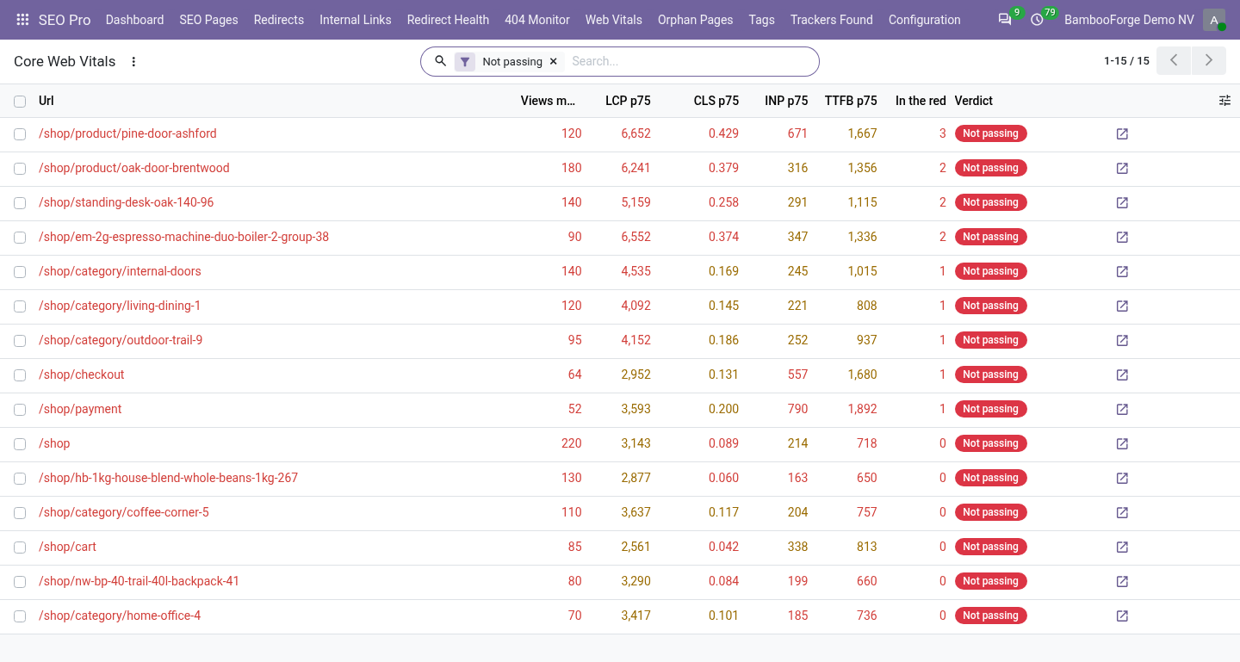Open external link for /shop/payment row
1240x662 pixels.
click(1122, 409)
